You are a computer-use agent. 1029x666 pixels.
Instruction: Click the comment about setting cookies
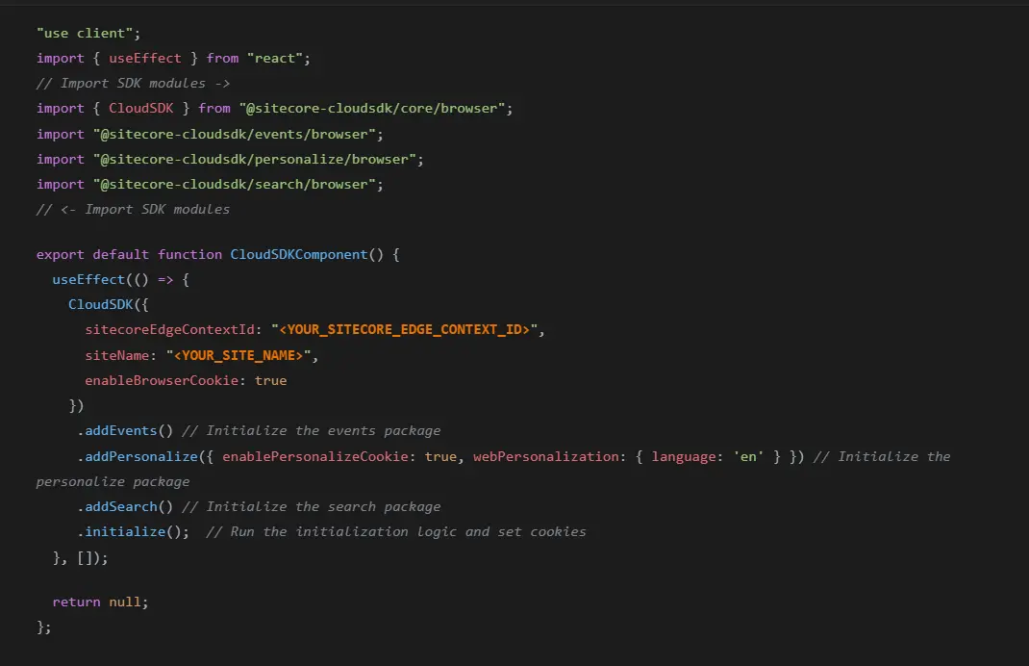(395, 532)
